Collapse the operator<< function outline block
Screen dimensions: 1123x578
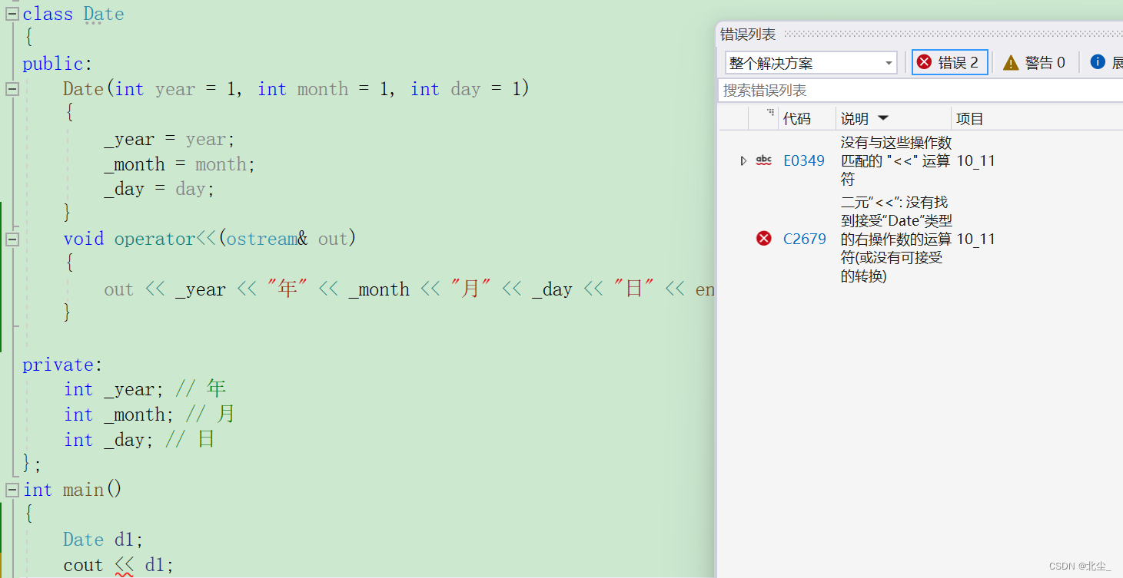click(12, 239)
